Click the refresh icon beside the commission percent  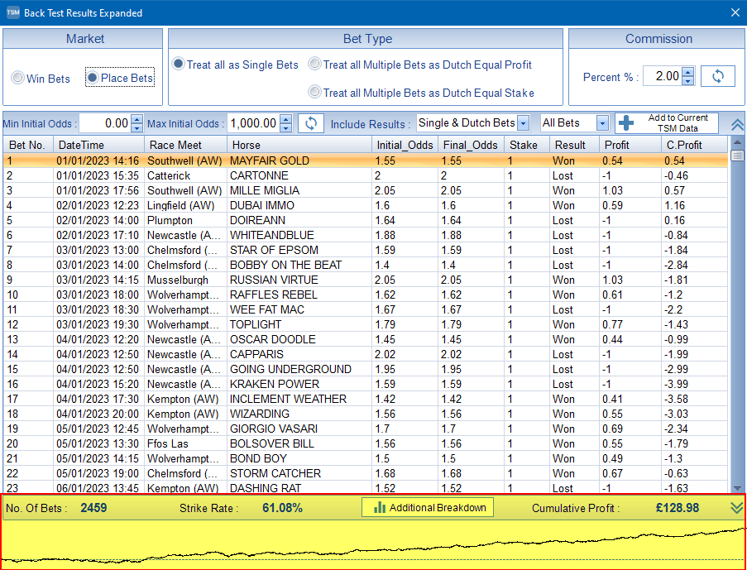pos(717,76)
